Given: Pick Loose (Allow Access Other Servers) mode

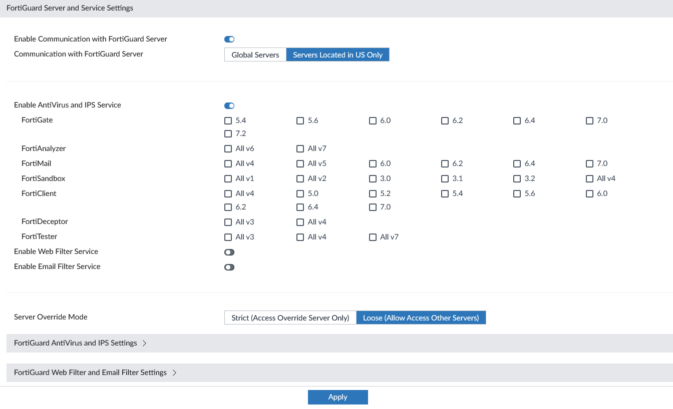Looking at the screenshot, I should click(x=421, y=318).
